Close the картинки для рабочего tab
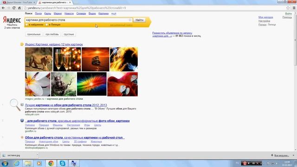 pos(70,2)
